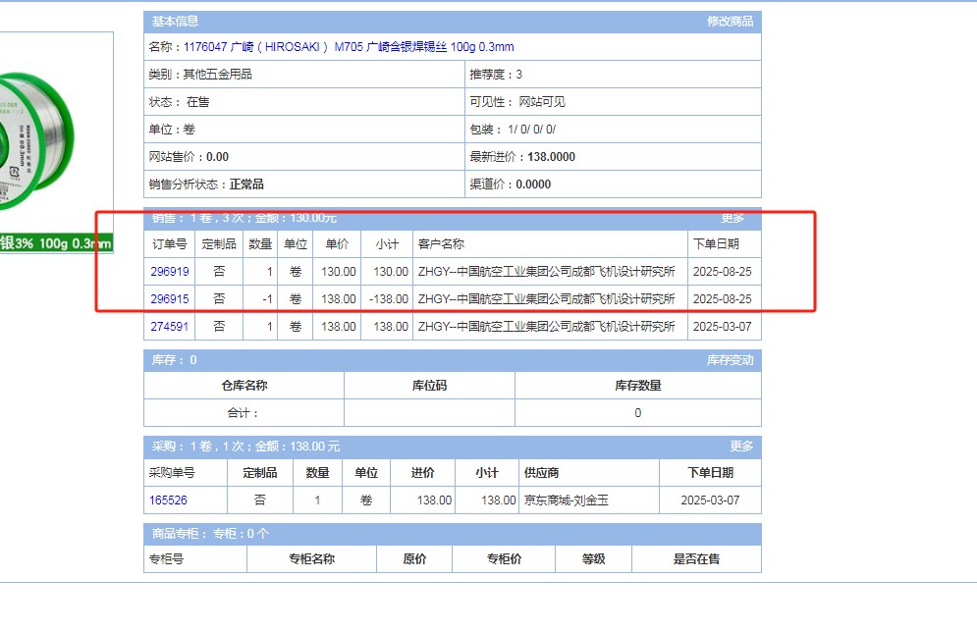Click the customer name in order 274591 row

[x=547, y=326]
